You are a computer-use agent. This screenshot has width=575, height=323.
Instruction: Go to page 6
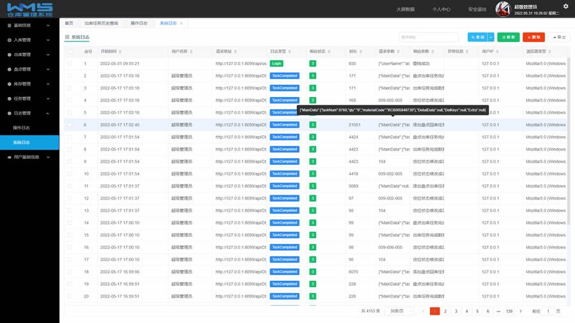487,311
